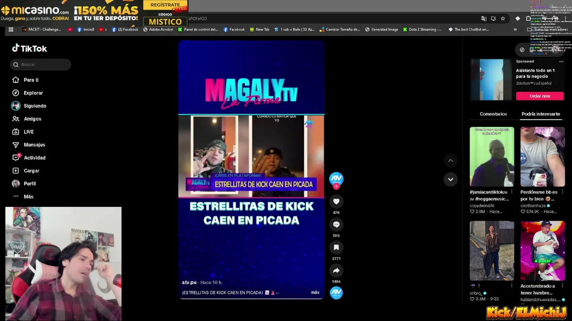
Task: Follow atv.pe via the avatar plus button
Action: click(336, 186)
